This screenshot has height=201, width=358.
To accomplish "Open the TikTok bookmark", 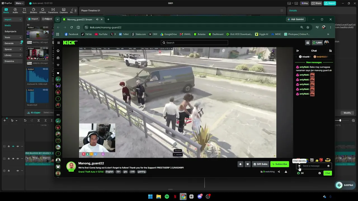I will click(x=86, y=34).
